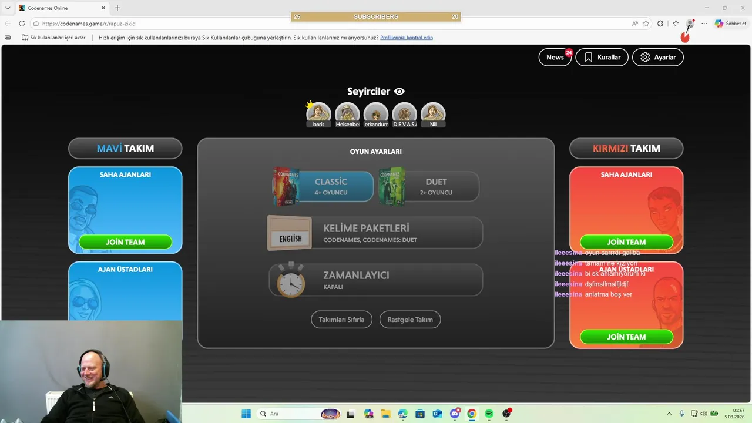The width and height of the screenshot is (752, 423).
Task: Click Sık kullanılanları içeri aktar
Action: click(53, 38)
